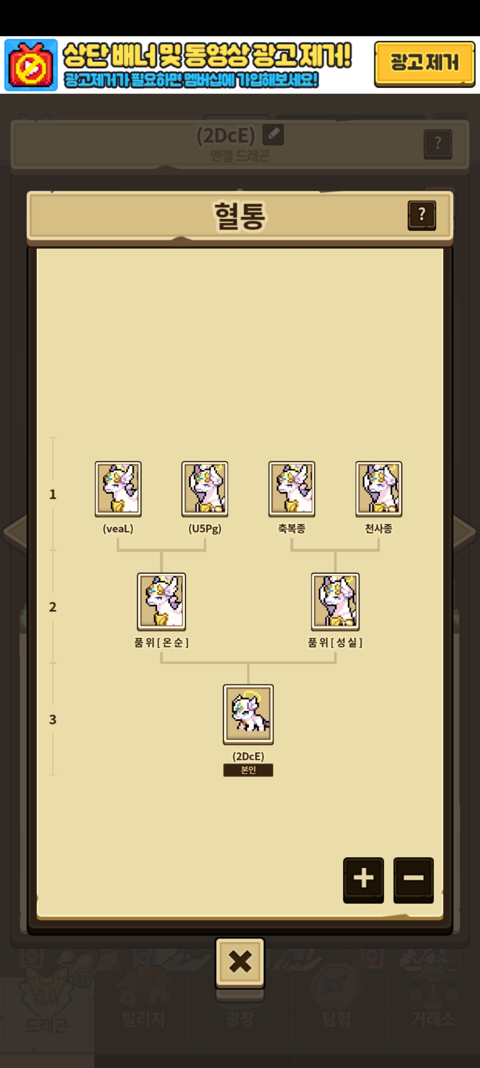The height and width of the screenshot is (1068, 480).
Task: Click the 광고제거 yellow button
Action: click(x=424, y=64)
